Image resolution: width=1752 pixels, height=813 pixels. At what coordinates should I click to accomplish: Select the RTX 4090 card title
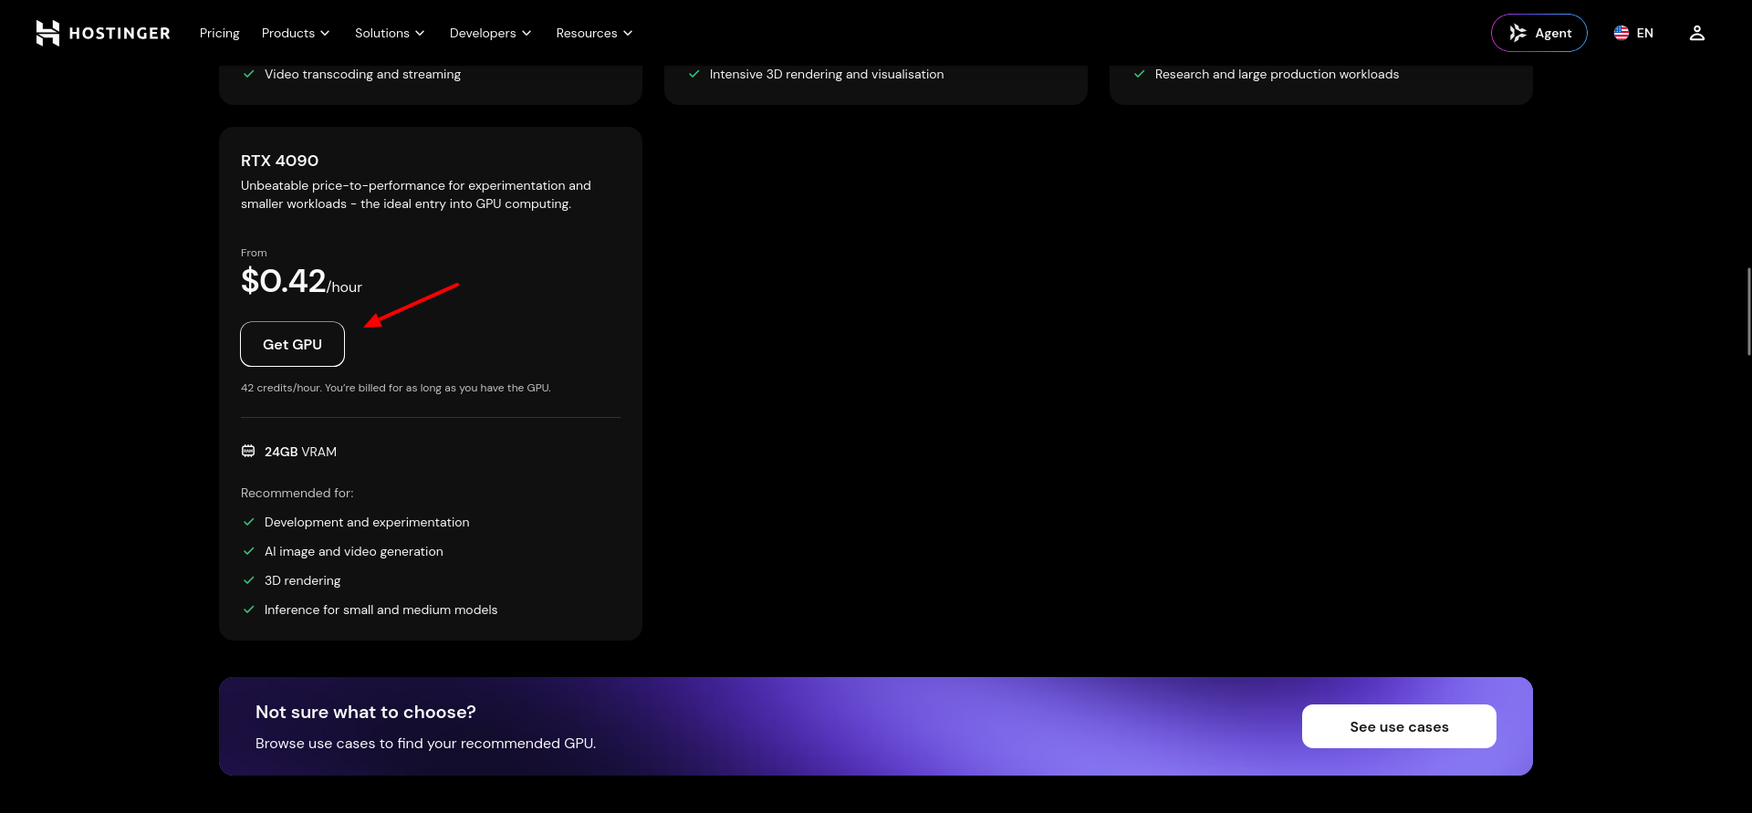pos(279,161)
